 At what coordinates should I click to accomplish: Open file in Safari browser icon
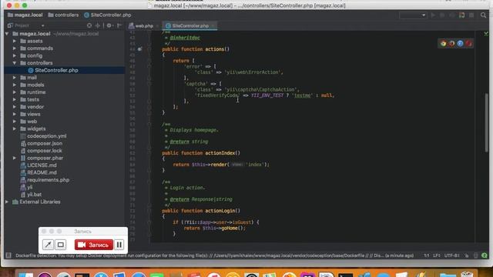point(461,44)
